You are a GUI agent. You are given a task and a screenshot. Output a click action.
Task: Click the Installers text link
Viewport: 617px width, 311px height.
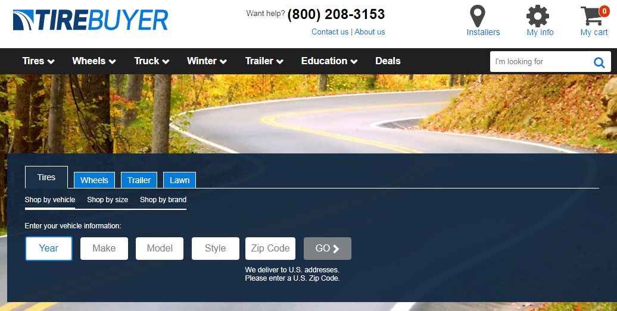(x=483, y=32)
